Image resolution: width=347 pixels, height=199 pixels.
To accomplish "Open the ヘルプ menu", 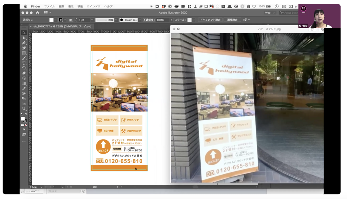I will (108, 6).
